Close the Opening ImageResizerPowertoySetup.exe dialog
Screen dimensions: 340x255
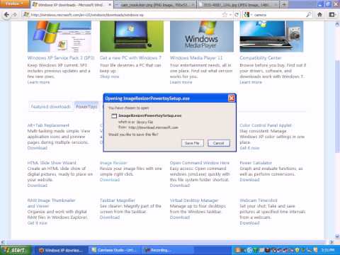(232, 98)
